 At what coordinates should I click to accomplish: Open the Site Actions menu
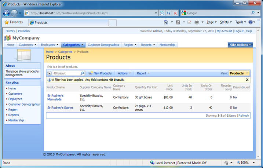point(240,45)
